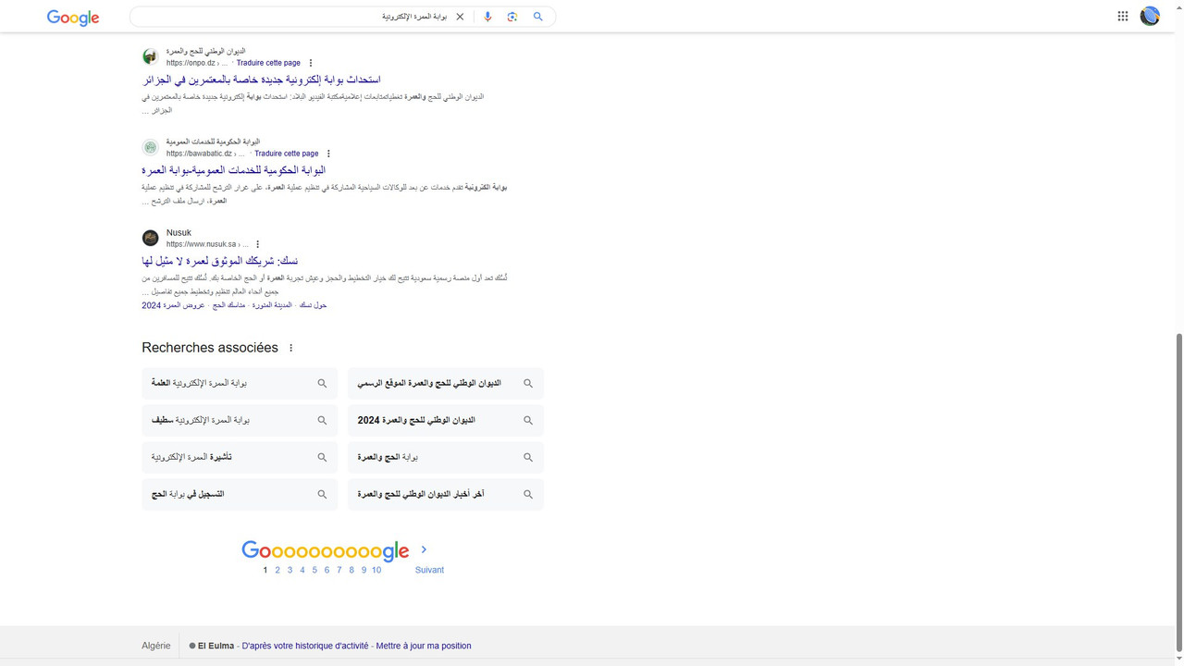Open the three-dot menu for bawabatic.dz result
The height and width of the screenshot is (666, 1184).
[x=328, y=154]
